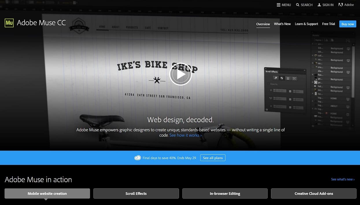Image resolution: width=360 pixels, height=205 pixels.
Task: Open the See what's new link
Action: click(x=343, y=179)
